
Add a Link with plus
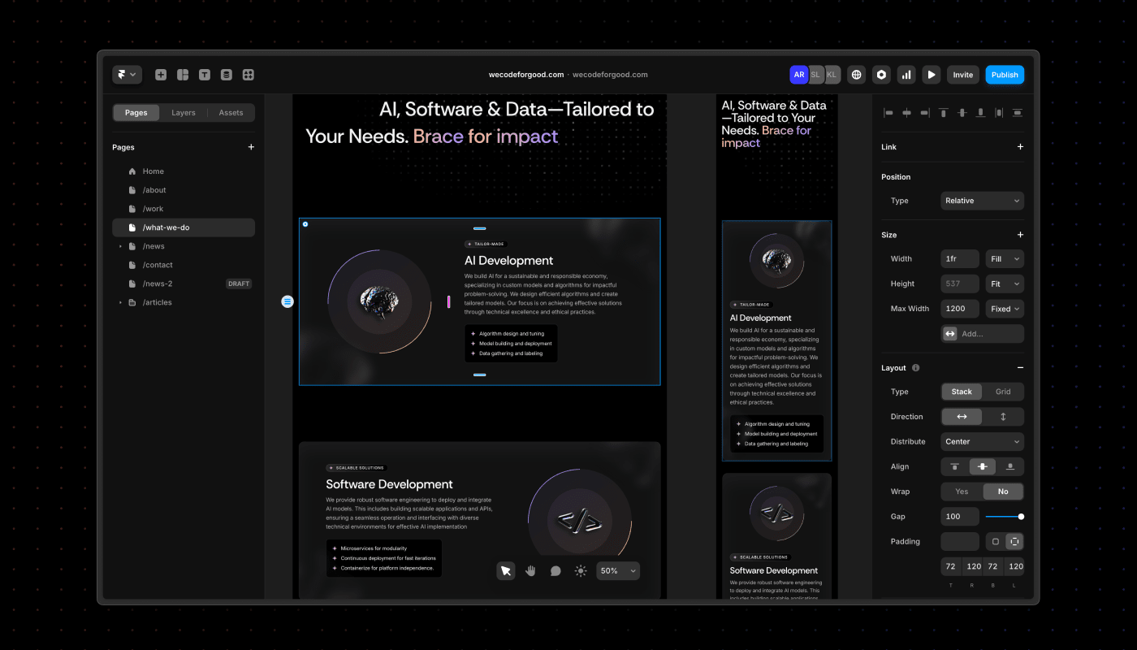[x=1020, y=147]
